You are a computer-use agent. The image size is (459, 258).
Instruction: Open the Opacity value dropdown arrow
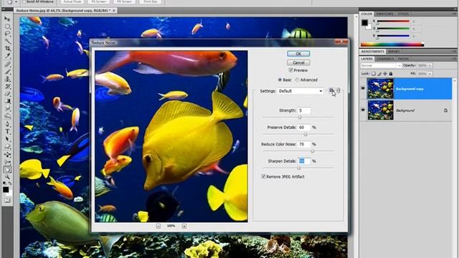430,65
